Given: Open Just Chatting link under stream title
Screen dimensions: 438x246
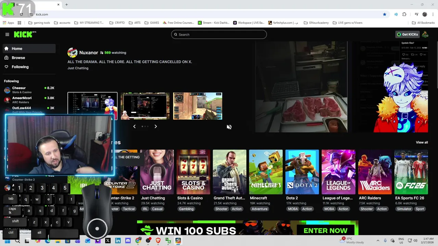Looking at the screenshot, I should tap(78, 68).
